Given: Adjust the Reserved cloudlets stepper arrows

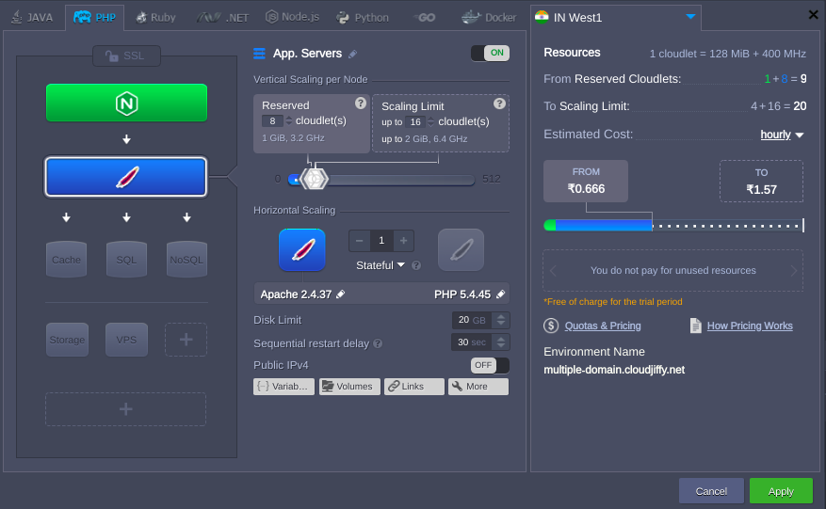Looking at the screenshot, I should [x=289, y=121].
